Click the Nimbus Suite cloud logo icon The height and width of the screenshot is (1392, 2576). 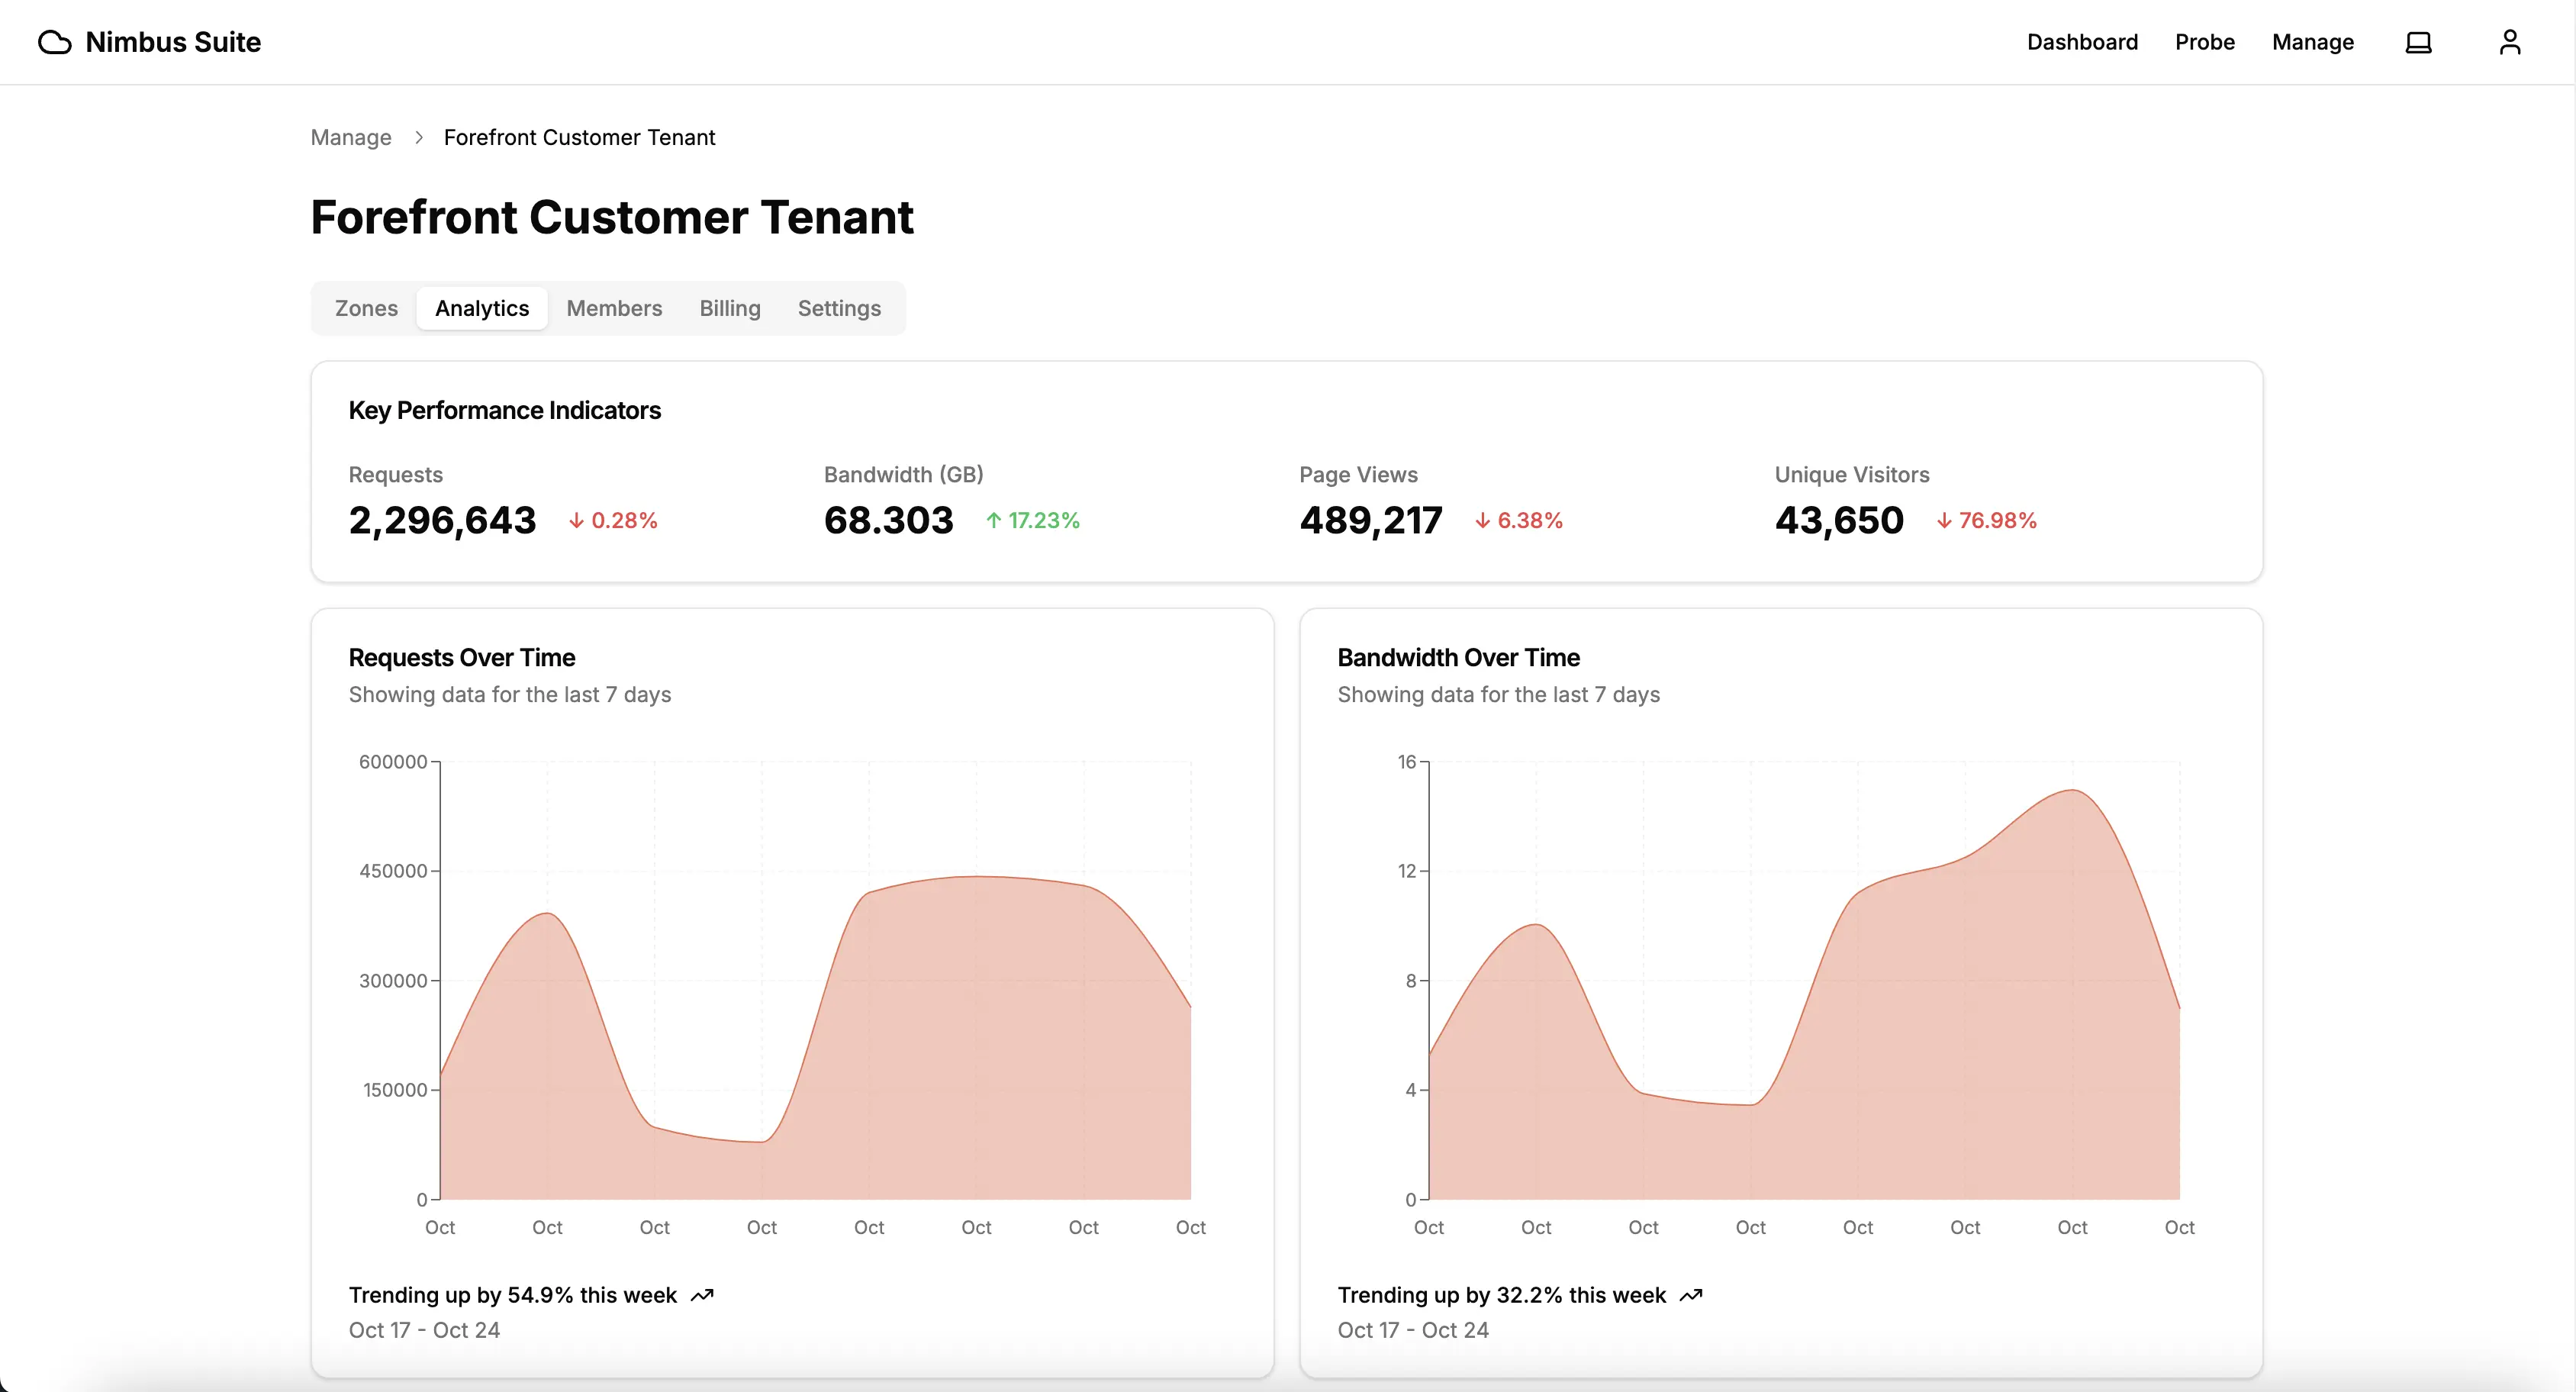55,42
